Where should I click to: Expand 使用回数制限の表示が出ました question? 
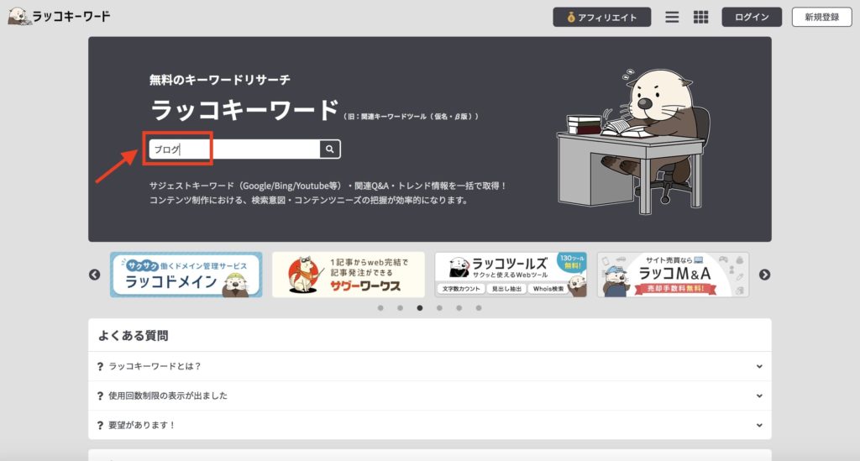[429, 396]
